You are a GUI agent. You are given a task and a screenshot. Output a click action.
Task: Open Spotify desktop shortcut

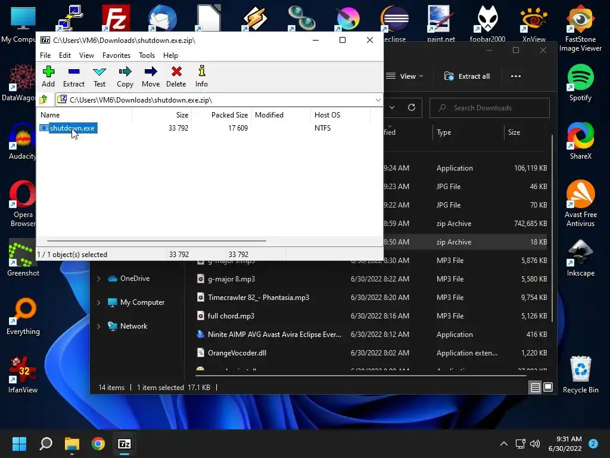tap(580, 82)
